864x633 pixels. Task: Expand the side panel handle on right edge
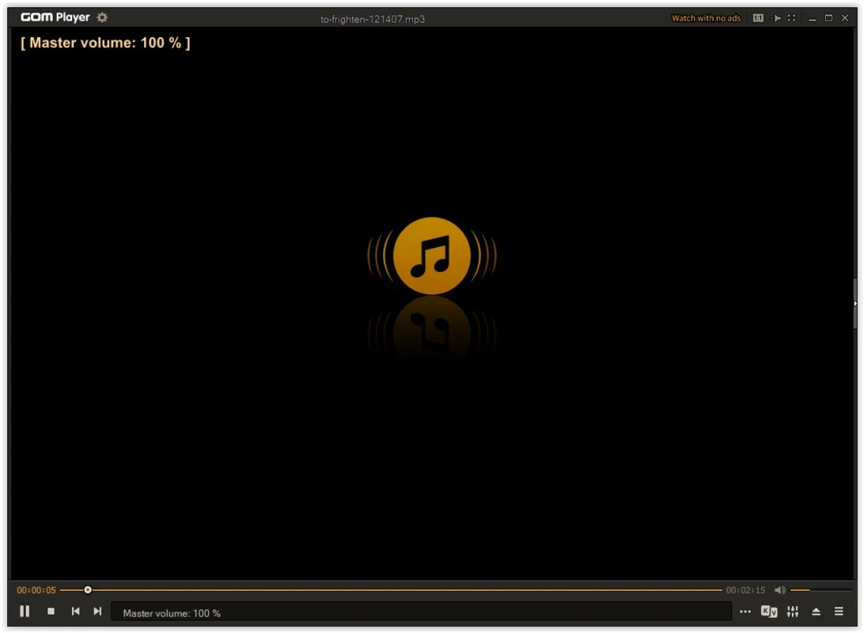(x=855, y=303)
